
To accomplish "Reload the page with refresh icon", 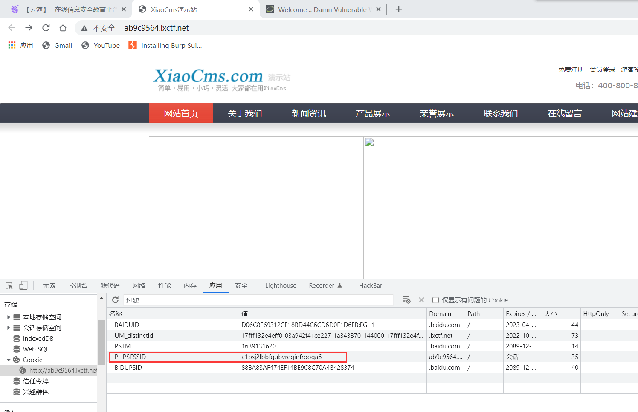I will [46, 28].
